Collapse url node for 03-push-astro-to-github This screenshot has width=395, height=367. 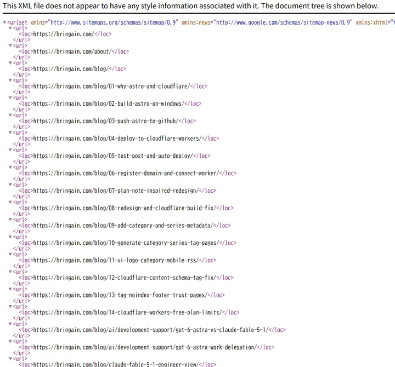point(10,115)
